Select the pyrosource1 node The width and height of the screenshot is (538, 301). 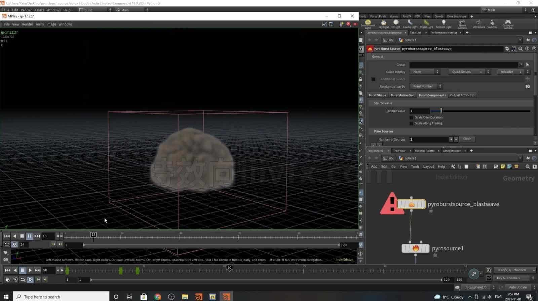click(x=416, y=248)
